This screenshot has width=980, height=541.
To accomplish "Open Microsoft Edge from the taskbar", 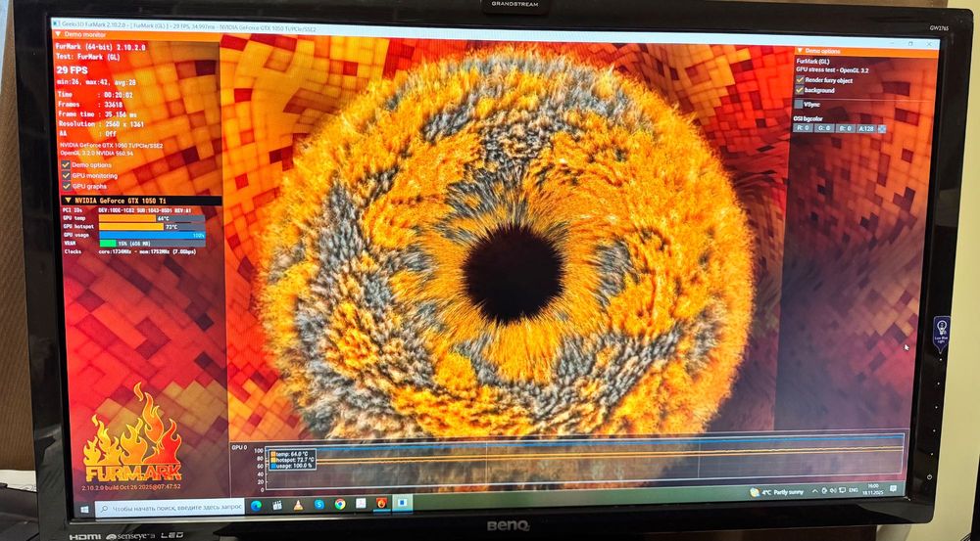I will tap(256, 506).
